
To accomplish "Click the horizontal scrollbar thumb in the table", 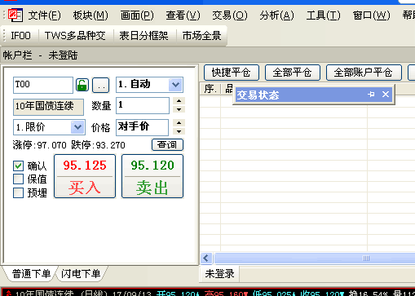I will [315, 258].
